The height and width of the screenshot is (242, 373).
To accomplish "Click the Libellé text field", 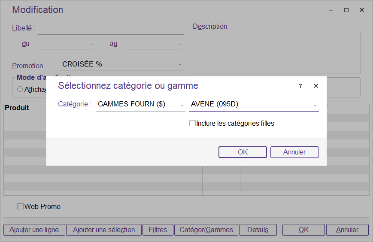I will click(x=111, y=28).
